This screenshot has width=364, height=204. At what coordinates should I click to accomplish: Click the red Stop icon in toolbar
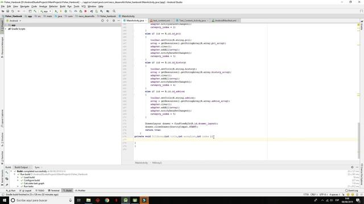pos(85,11)
